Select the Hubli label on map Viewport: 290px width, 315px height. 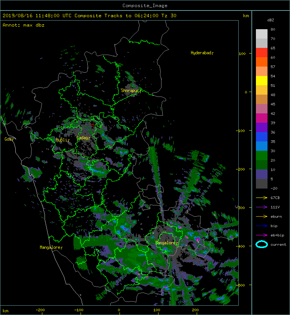click(63, 140)
